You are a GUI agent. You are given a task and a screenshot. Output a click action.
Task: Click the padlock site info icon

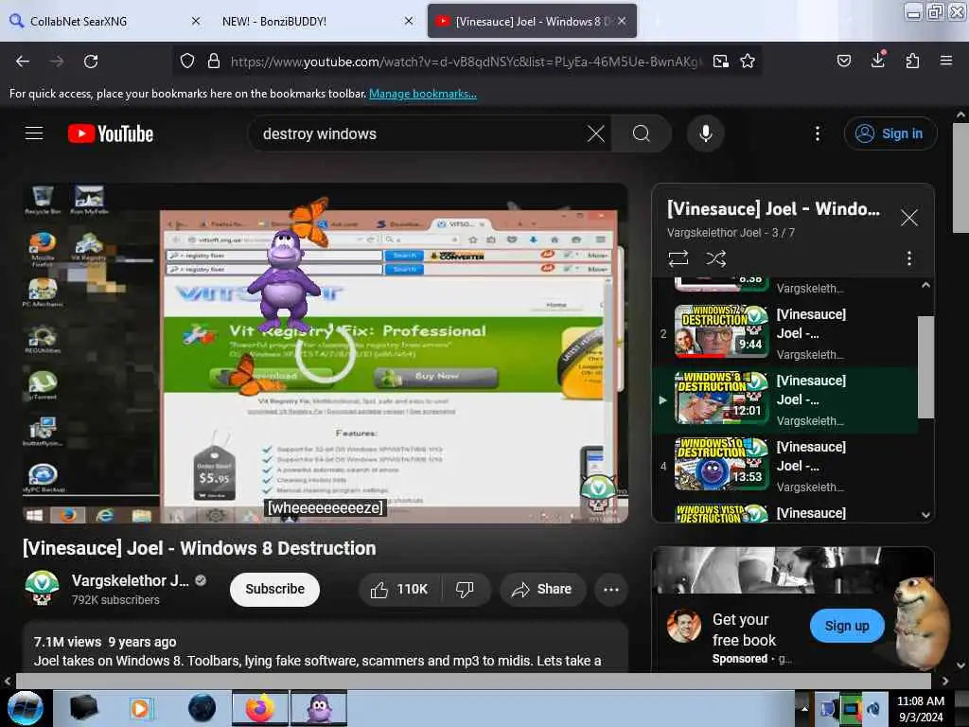click(x=214, y=62)
